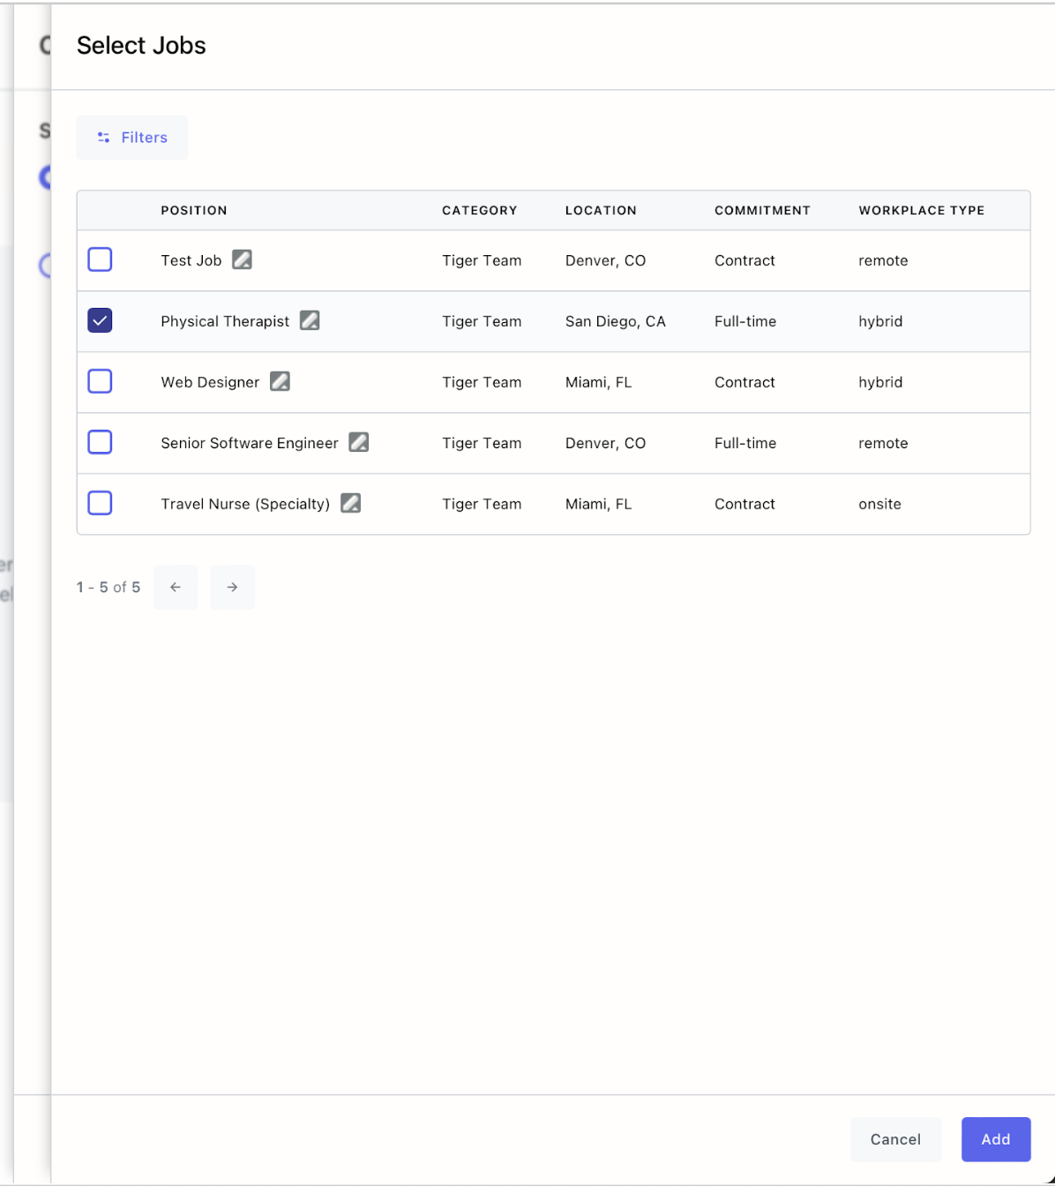
Task: Click the Commitment column header
Action: (x=762, y=211)
